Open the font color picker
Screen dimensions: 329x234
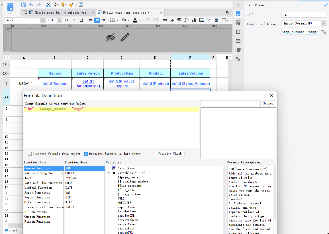(140, 20)
